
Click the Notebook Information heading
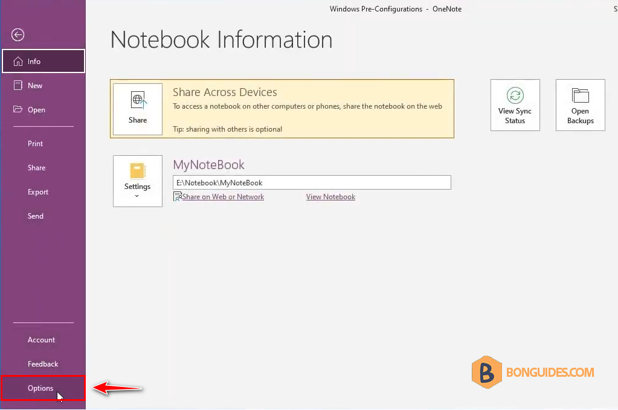pos(222,40)
